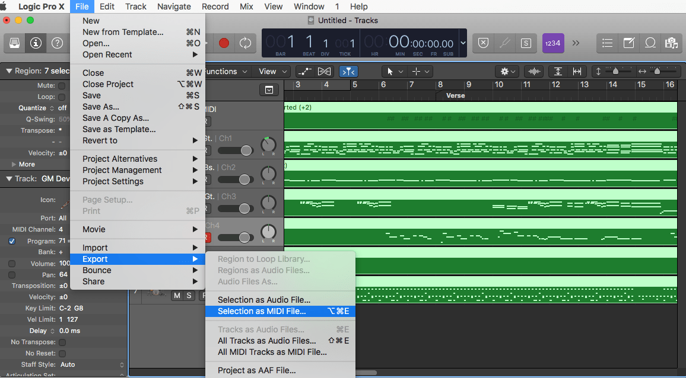Toggle the purple 1234 count-in button

coord(553,43)
